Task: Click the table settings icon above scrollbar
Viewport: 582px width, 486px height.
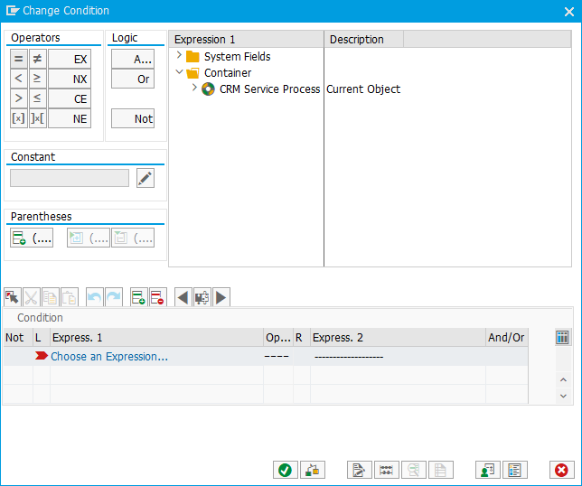Action: 562,337
